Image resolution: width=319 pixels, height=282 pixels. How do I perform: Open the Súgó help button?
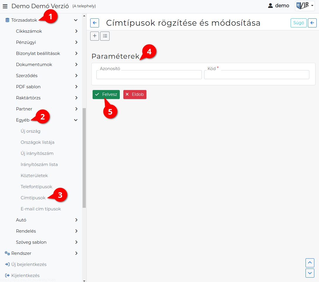(x=298, y=23)
